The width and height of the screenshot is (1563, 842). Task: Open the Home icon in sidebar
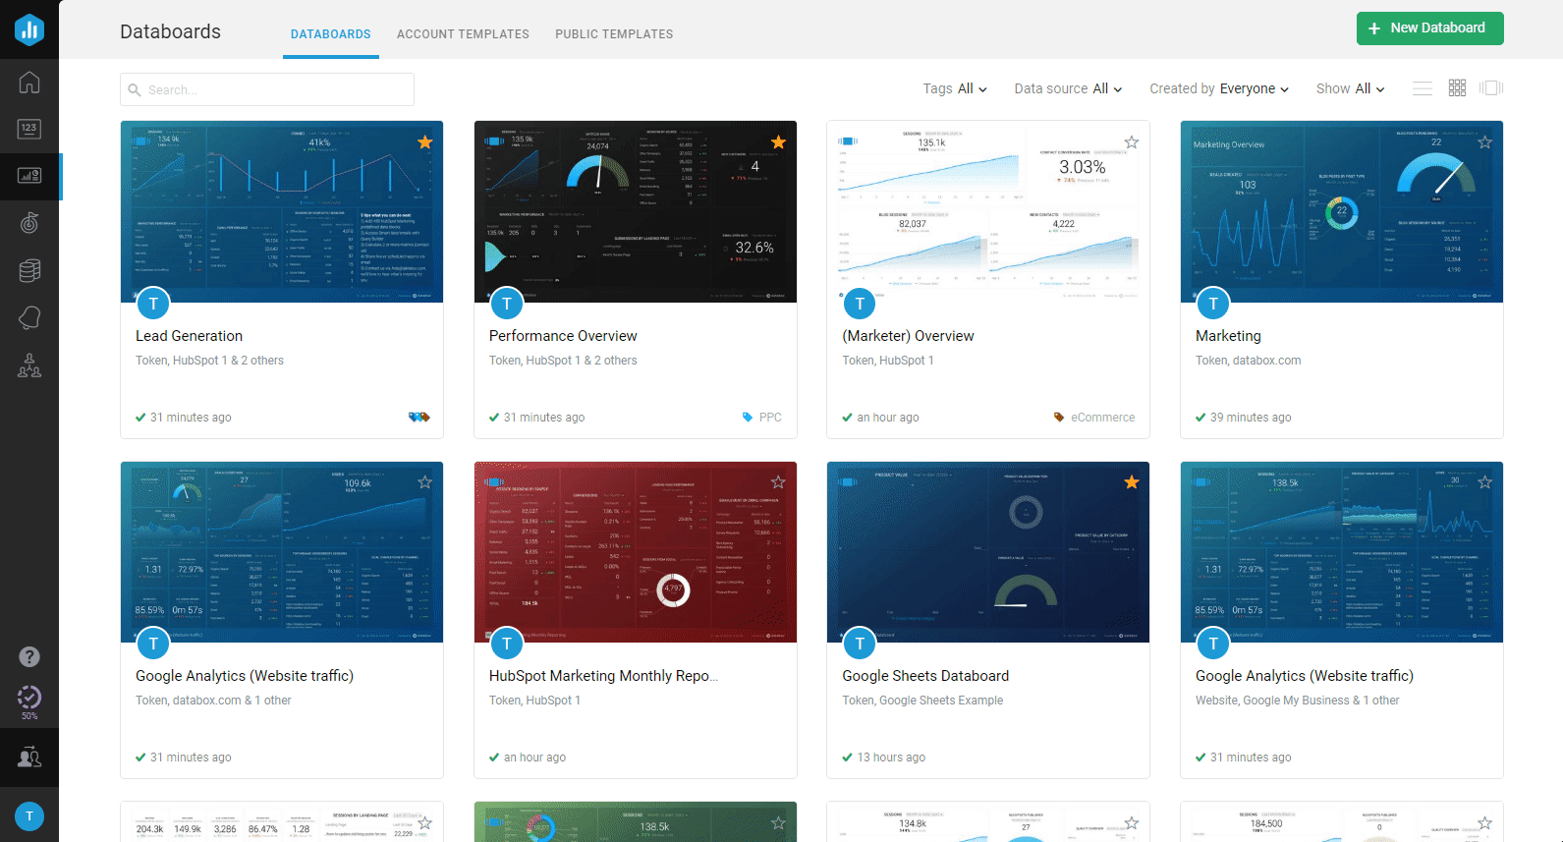(29, 83)
